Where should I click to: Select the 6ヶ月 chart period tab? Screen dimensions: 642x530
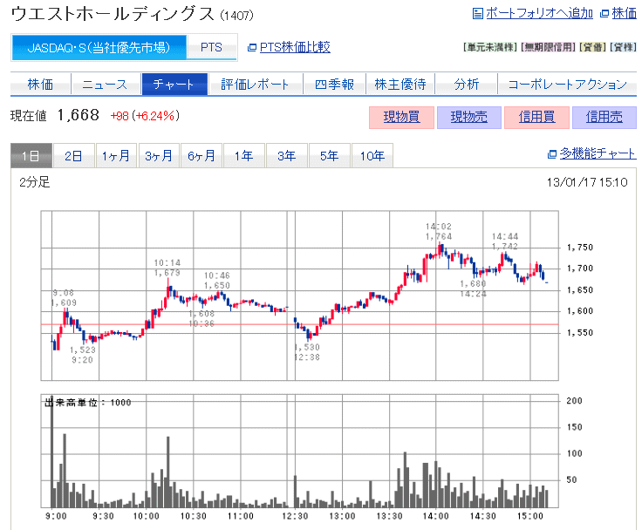(201, 155)
